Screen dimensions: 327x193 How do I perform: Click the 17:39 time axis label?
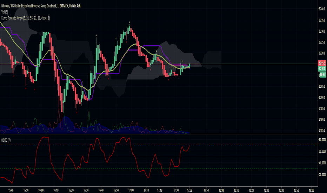[189, 190]
